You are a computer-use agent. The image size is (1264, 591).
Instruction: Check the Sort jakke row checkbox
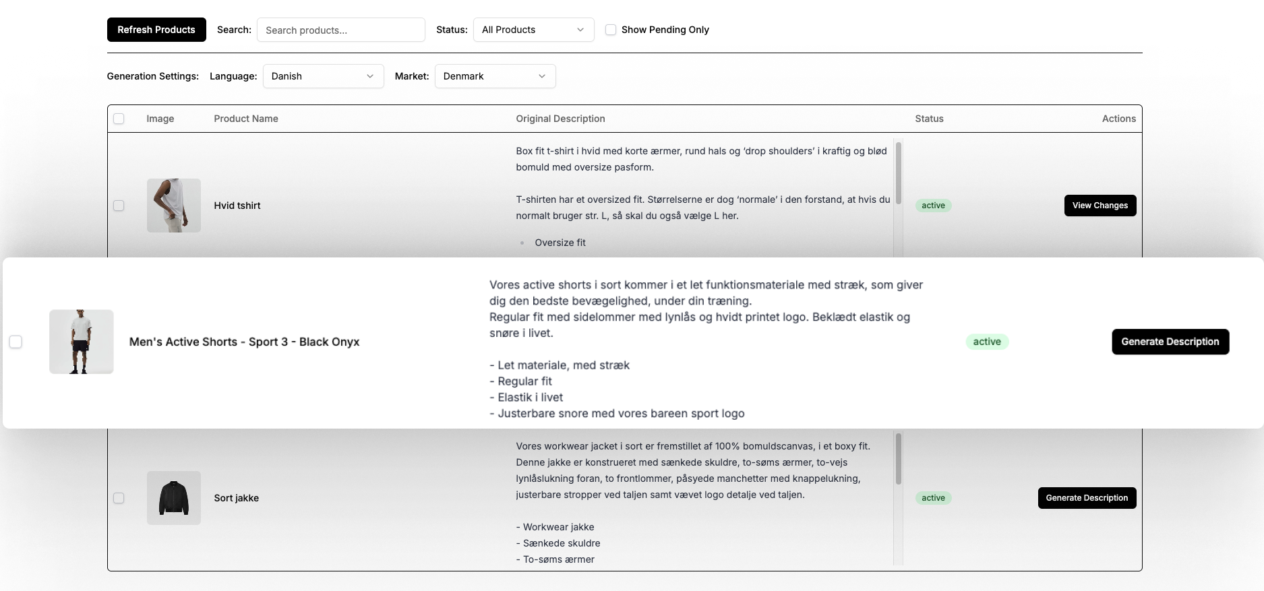click(x=119, y=498)
